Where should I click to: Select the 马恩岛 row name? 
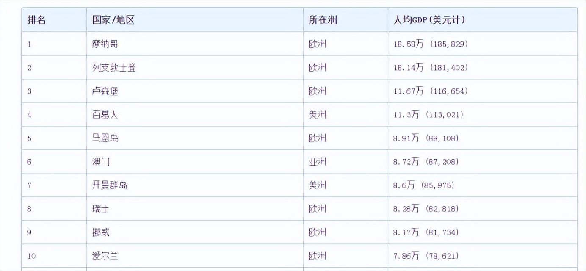(105, 138)
